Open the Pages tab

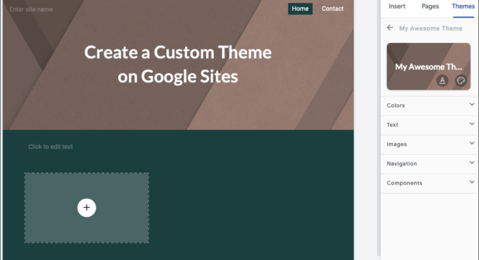pos(430,6)
